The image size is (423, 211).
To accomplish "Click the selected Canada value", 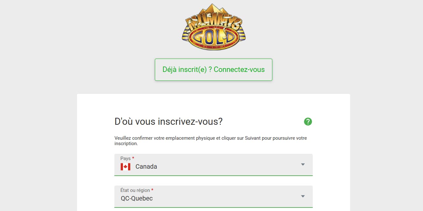I will tap(146, 166).
